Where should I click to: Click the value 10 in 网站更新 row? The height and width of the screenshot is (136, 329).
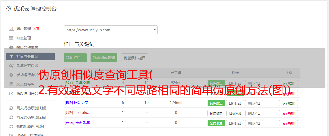point(146,103)
